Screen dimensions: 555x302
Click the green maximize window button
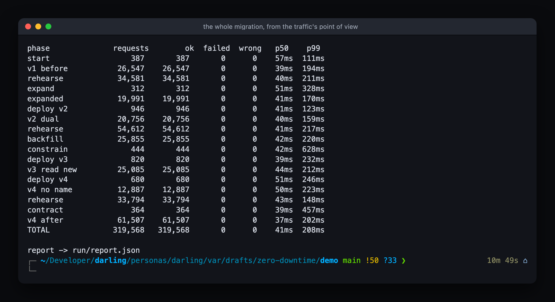pyautogui.click(x=48, y=26)
